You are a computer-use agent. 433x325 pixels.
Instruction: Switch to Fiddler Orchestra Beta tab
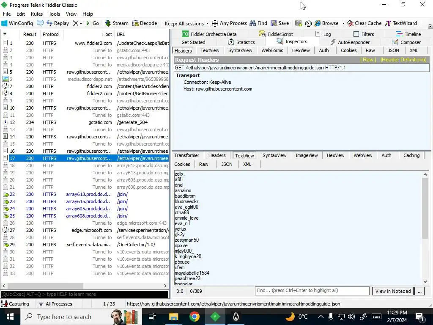coord(209,34)
